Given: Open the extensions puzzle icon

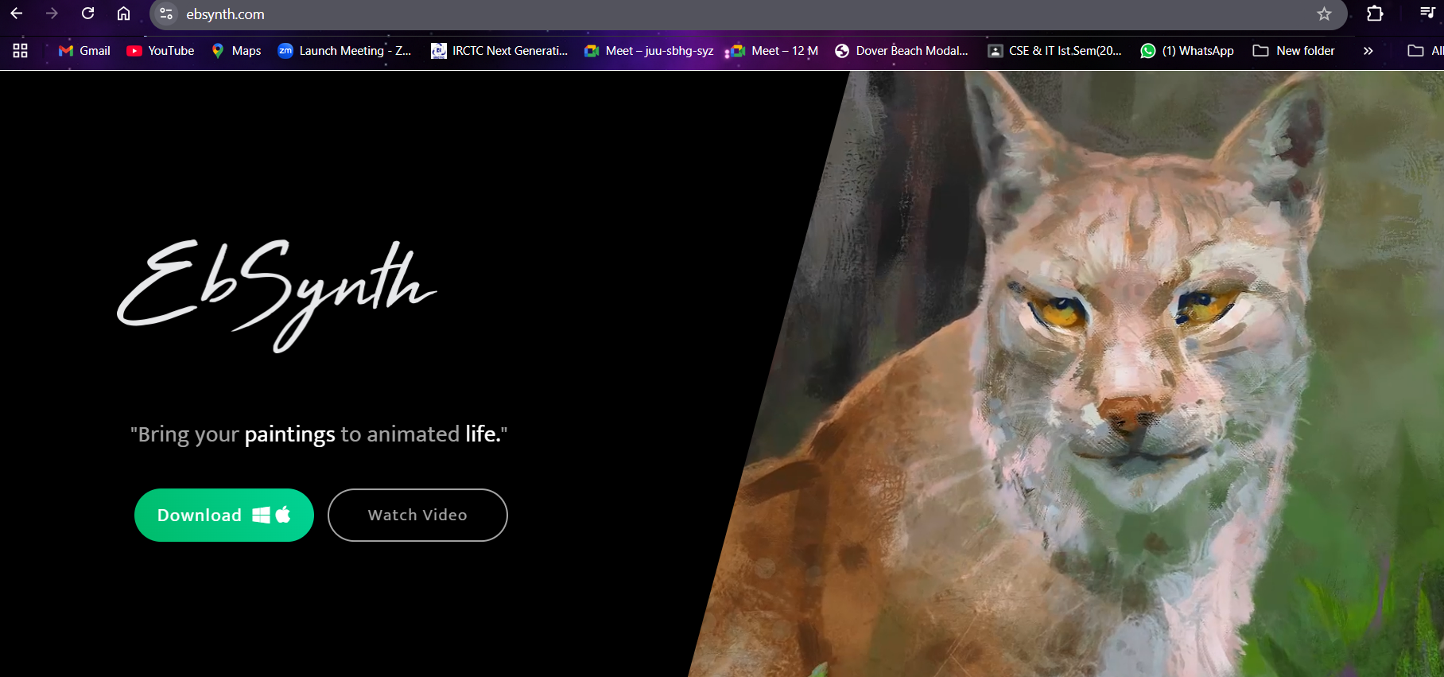Looking at the screenshot, I should (1375, 14).
